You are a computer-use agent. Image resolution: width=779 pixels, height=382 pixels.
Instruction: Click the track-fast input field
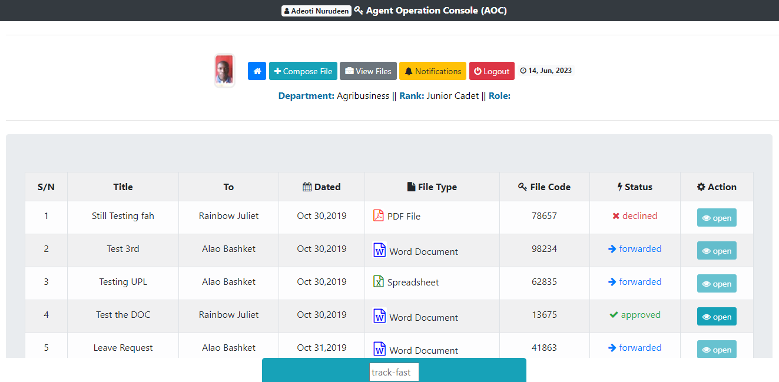point(394,372)
